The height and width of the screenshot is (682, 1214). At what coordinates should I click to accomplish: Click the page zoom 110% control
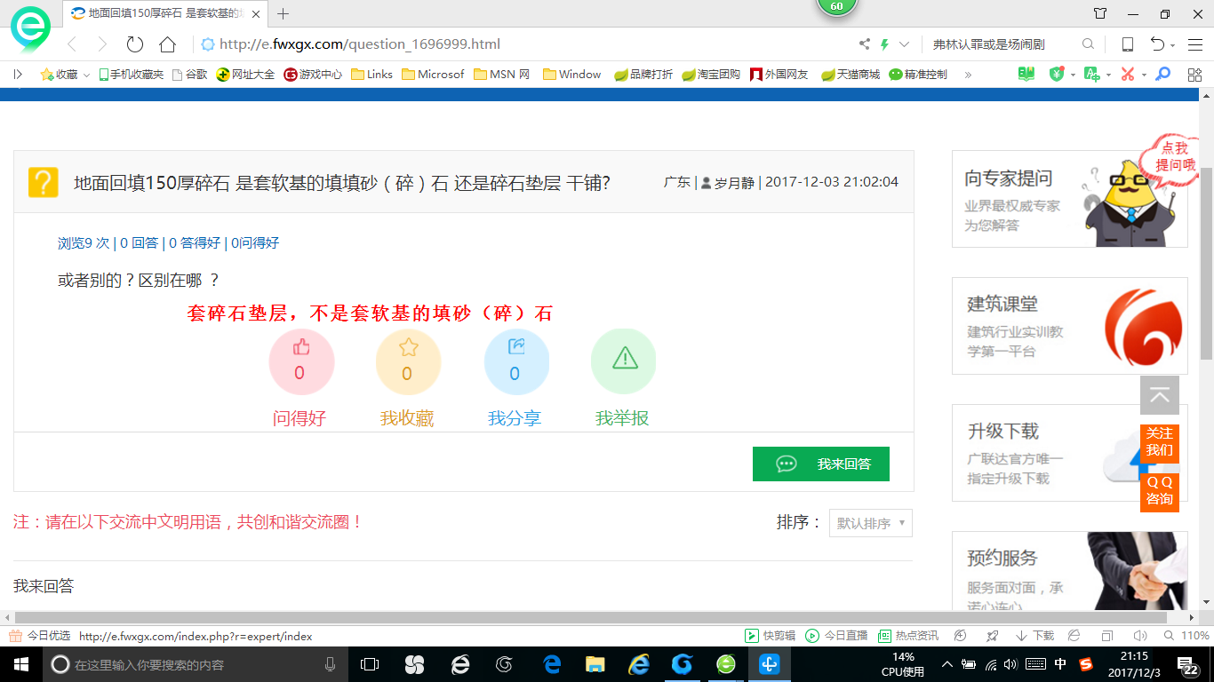[1187, 636]
